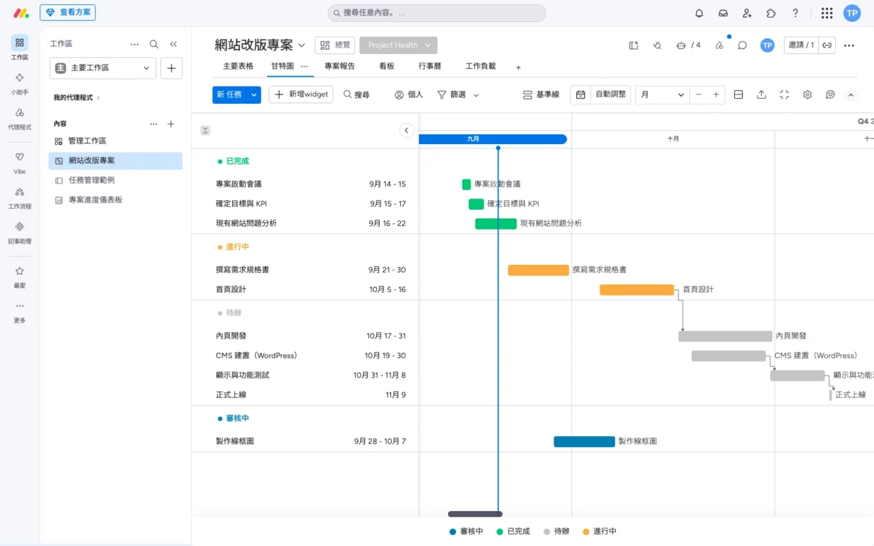Click the workspace search magnifier icon
Image resolution: width=874 pixels, height=546 pixels.
point(154,44)
